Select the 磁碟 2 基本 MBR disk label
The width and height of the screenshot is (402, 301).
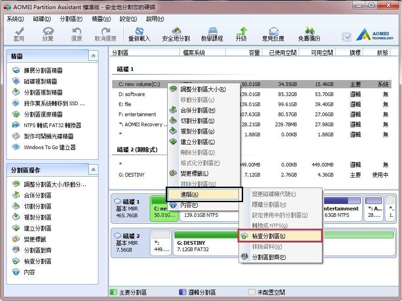click(x=130, y=242)
